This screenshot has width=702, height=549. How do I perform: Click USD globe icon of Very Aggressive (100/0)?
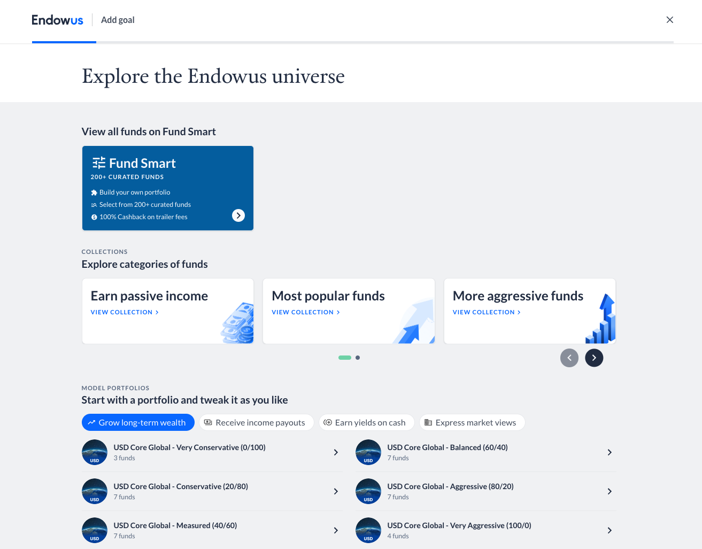(x=368, y=530)
